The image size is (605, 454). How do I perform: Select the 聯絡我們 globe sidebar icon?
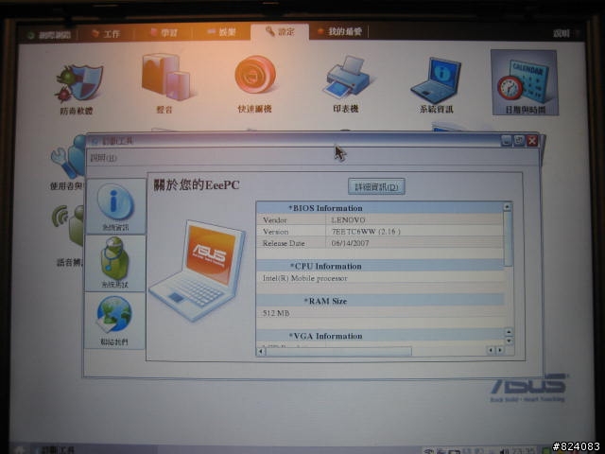pos(114,321)
